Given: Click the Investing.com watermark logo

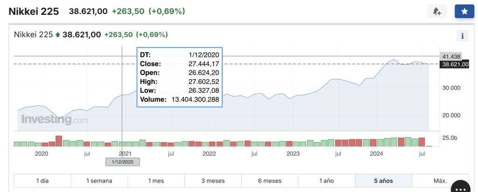Looking at the screenshot, I should [x=54, y=120].
